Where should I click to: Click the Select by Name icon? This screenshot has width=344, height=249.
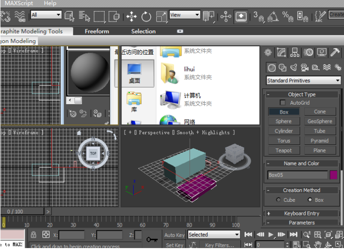click(84, 17)
